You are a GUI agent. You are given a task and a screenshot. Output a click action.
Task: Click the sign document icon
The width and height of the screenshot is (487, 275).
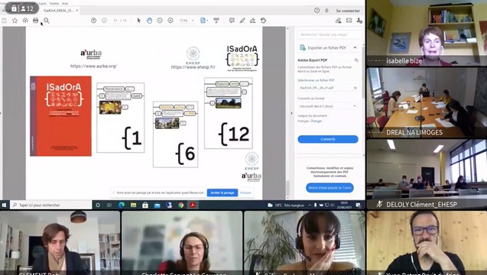[253, 21]
